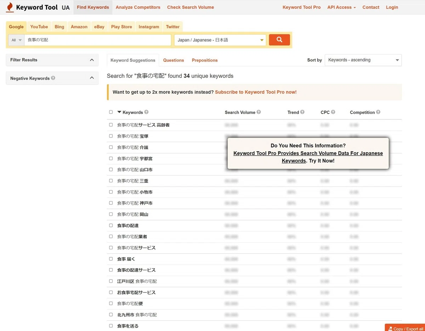425x331 pixels.
Task: Check the box for 食事の宅配業者
Action: (x=111, y=236)
